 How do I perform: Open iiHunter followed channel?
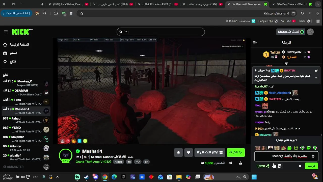(x=26, y=148)
